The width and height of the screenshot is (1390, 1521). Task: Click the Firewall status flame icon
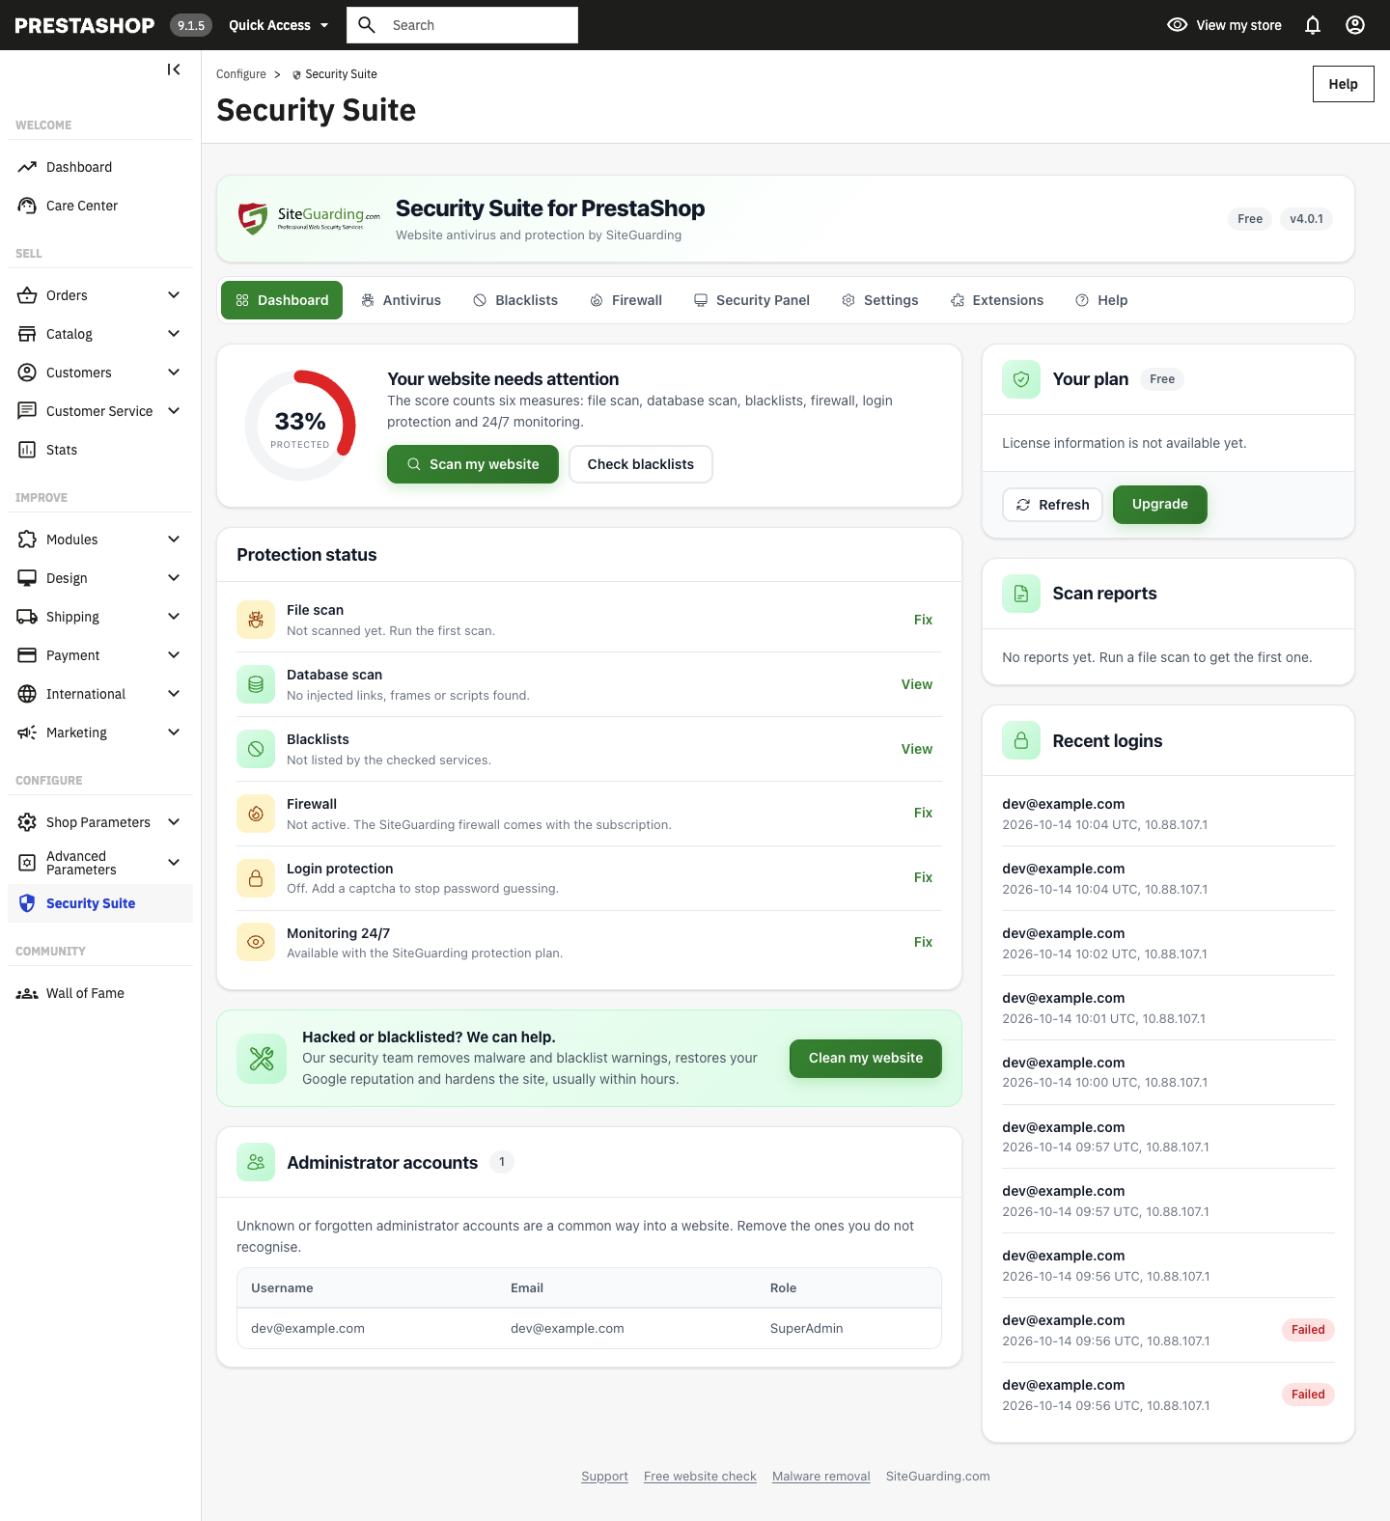coord(256,814)
